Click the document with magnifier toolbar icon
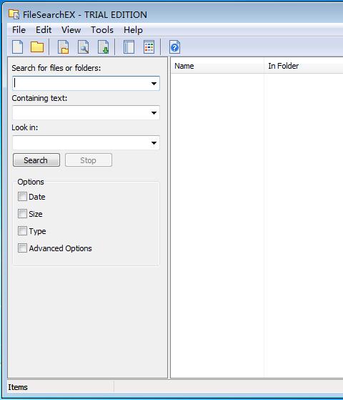The height and width of the screenshot is (400, 343). (84, 47)
